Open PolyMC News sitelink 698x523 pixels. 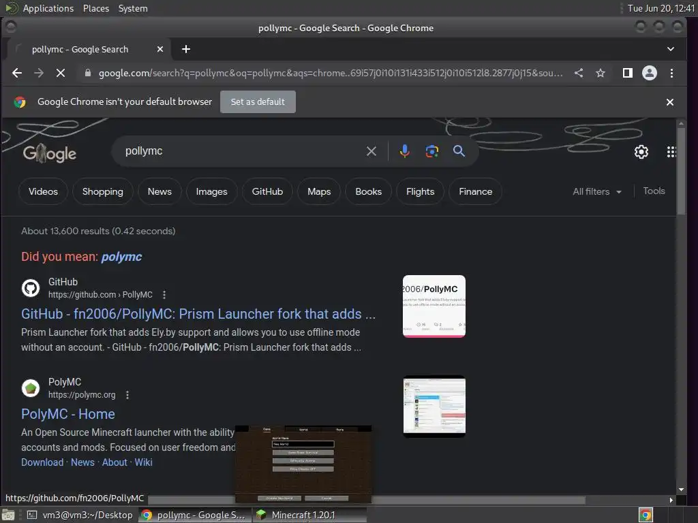point(82,462)
